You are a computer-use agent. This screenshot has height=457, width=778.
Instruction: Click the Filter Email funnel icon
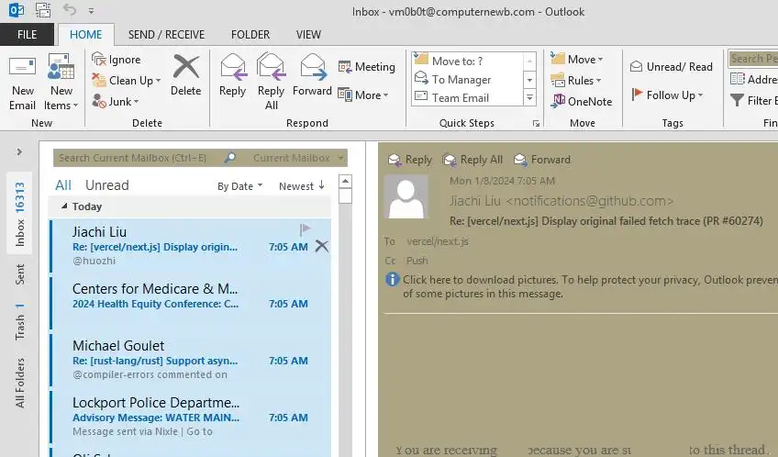coord(738,100)
